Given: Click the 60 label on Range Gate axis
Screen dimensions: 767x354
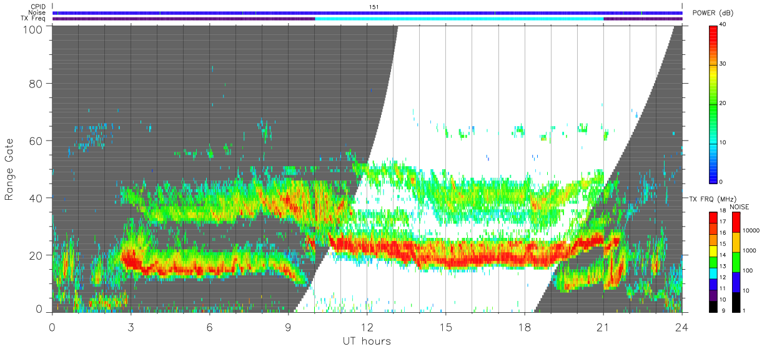Looking at the screenshot, I should pos(36,140).
